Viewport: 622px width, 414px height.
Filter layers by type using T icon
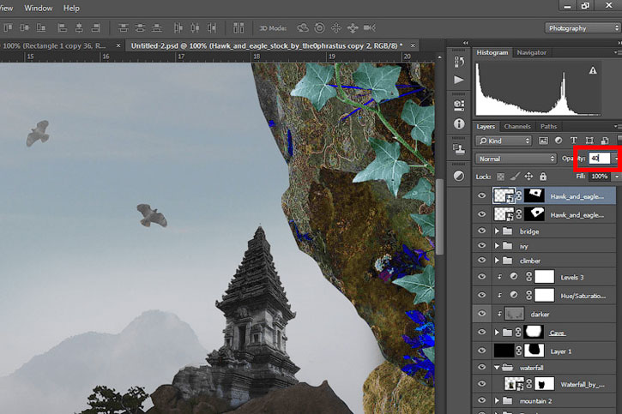click(574, 141)
